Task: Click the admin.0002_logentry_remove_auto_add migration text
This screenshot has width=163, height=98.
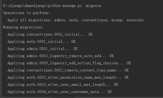Action: [64, 56]
